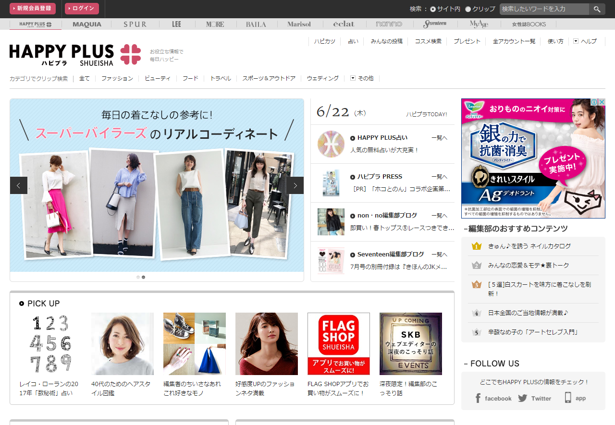Click the Laurier advertisement banner
Image resolution: width=615 pixels, height=425 pixels.
(x=533, y=158)
